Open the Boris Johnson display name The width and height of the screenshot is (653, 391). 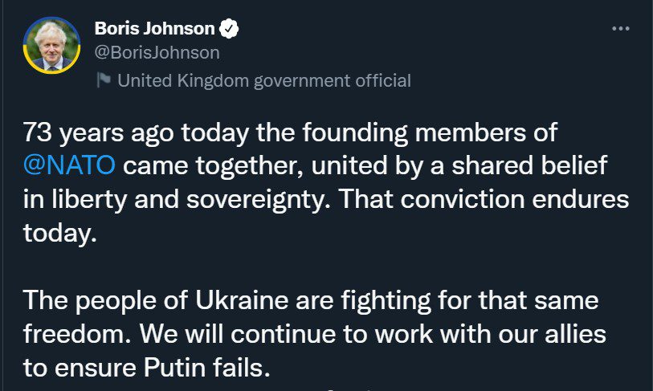coord(154,28)
